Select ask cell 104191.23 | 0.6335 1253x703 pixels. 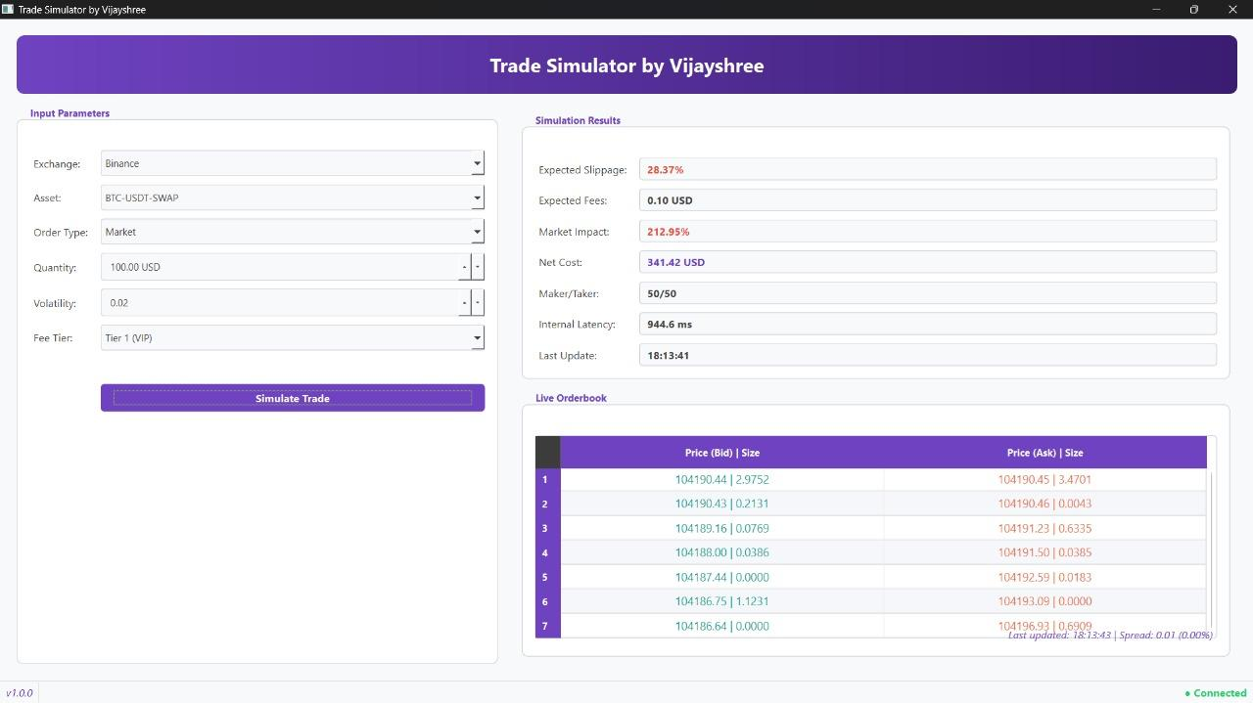click(x=1044, y=529)
